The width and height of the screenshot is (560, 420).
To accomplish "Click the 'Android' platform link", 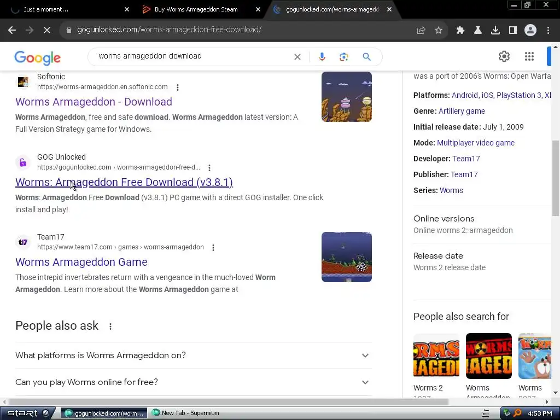I will (x=465, y=95).
